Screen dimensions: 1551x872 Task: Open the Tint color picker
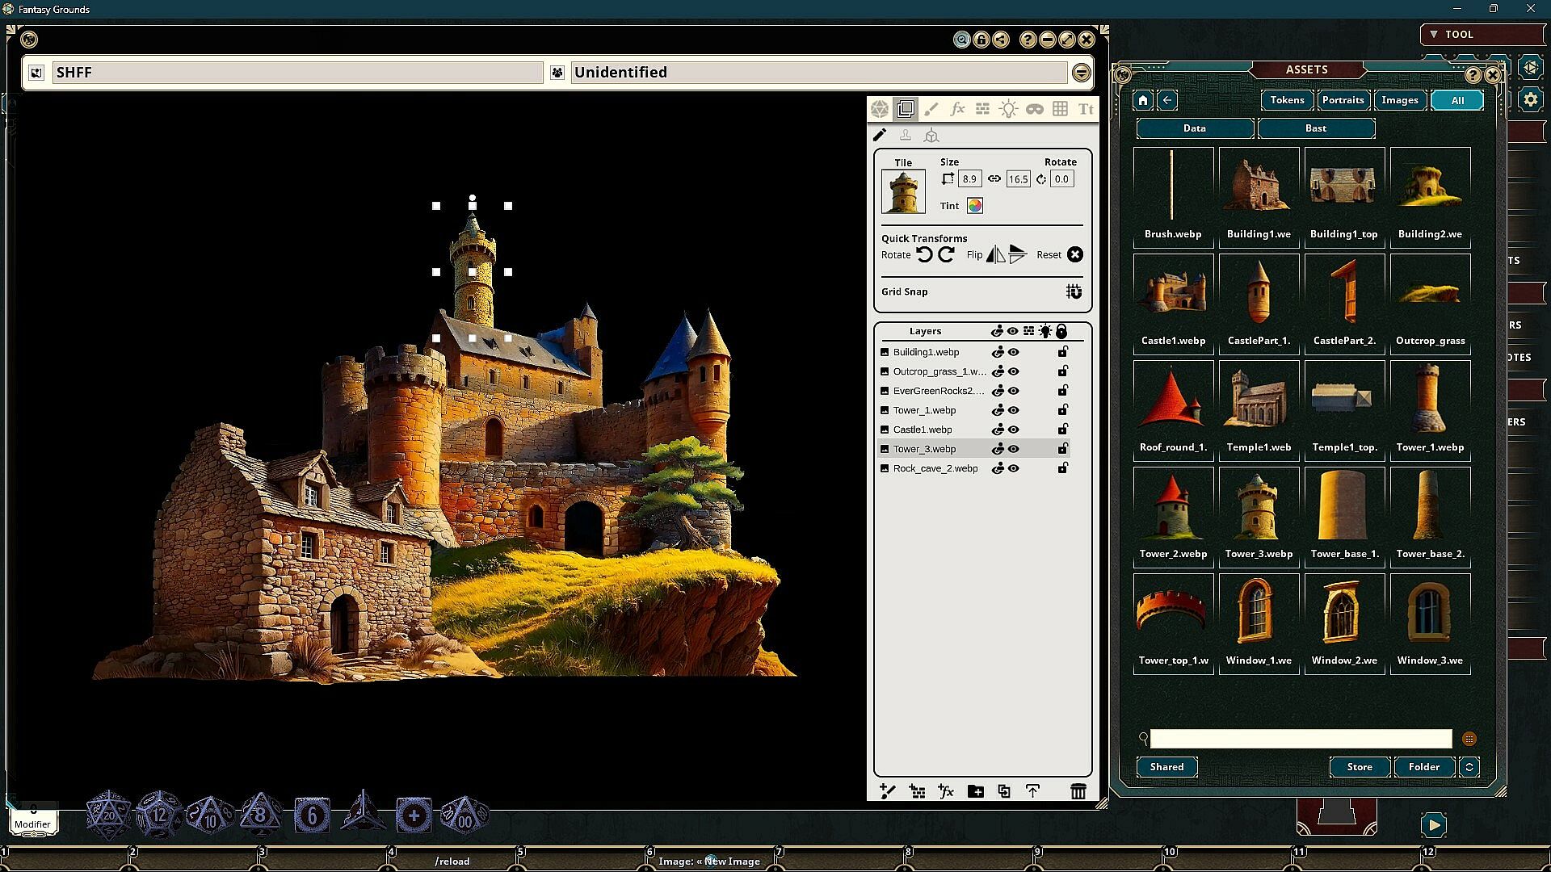(x=975, y=206)
